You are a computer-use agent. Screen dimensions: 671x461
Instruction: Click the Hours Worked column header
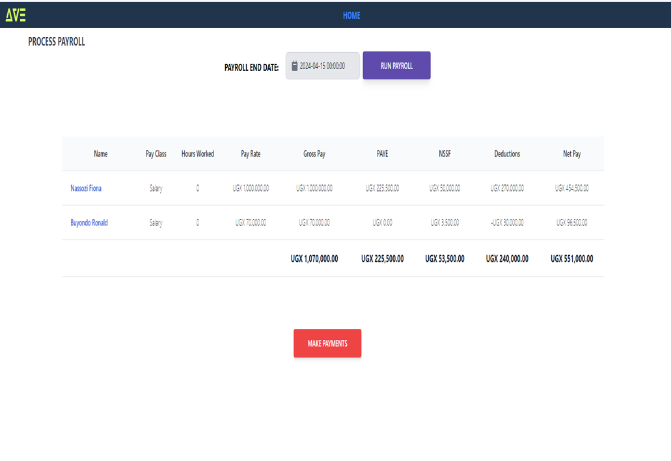(x=197, y=154)
